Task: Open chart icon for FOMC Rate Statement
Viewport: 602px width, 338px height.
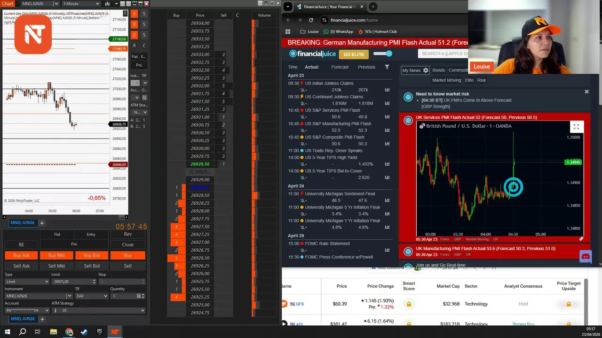Action: tap(387, 250)
